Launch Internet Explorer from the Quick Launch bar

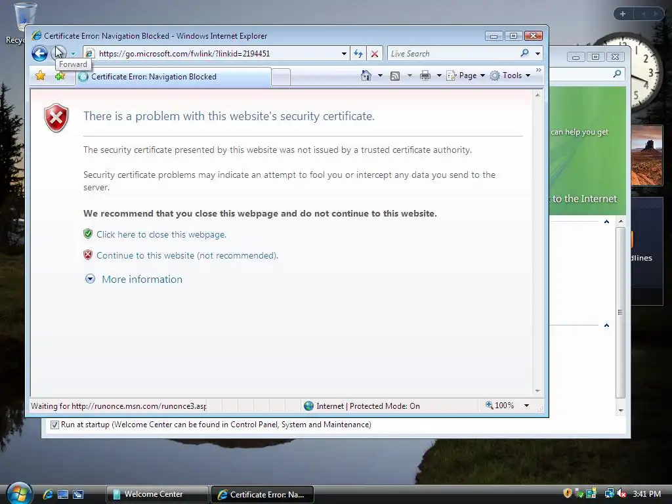pyautogui.click(x=47, y=494)
